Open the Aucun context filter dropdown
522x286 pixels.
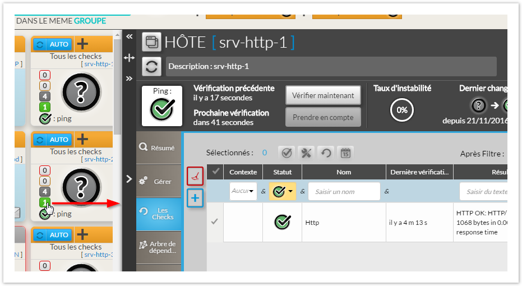coord(243,191)
